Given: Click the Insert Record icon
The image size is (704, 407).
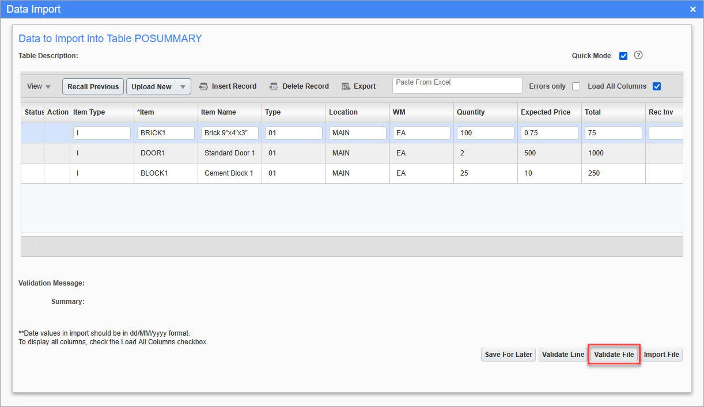Looking at the screenshot, I should pos(203,86).
